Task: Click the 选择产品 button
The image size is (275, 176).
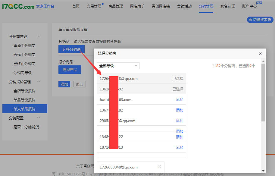Action: coord(70,69)
